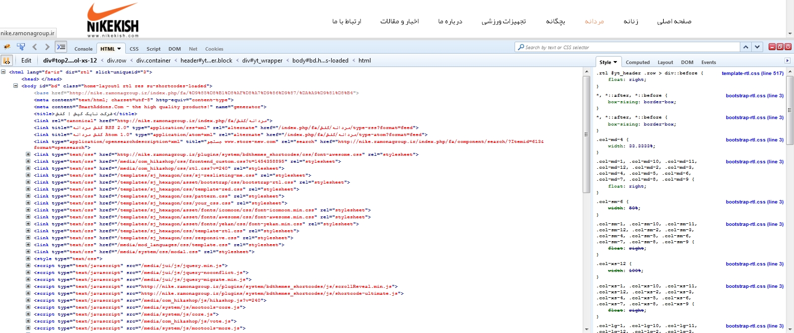Open the DOM side panel tab
Image resolution: width=794 pixels, height=333 pixels.
click(x=687, y=62)
